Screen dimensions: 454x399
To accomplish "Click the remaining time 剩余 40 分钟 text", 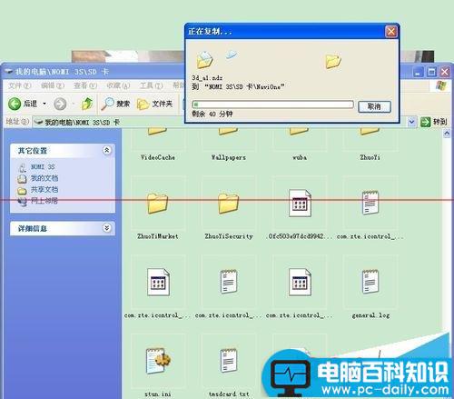I will (x=212, y=115).
